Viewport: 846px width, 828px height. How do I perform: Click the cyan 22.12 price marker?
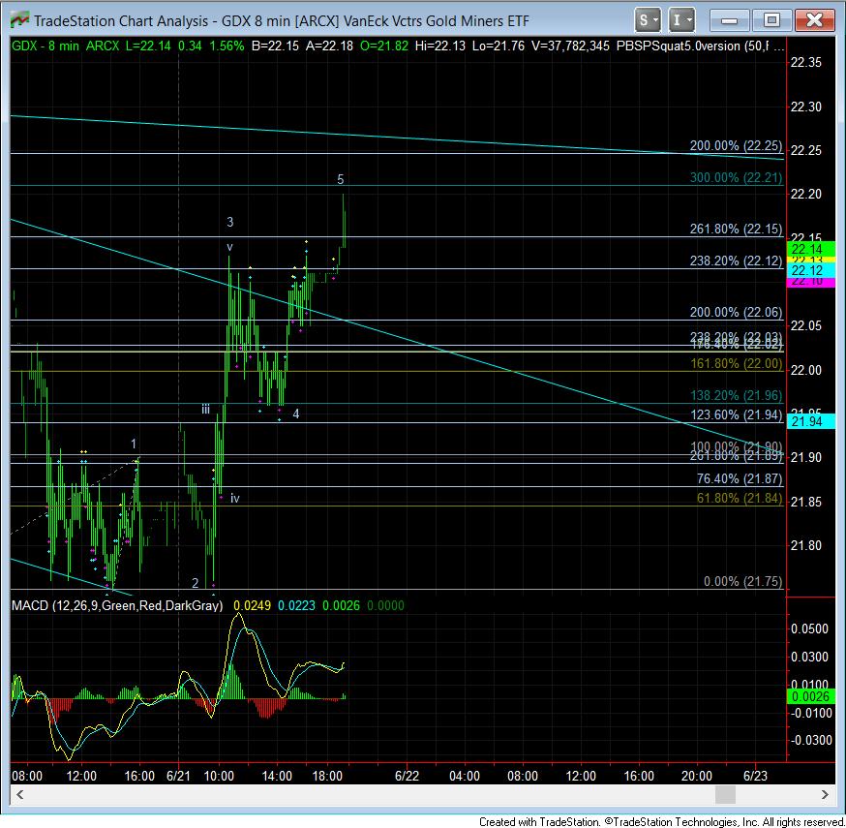811,270
